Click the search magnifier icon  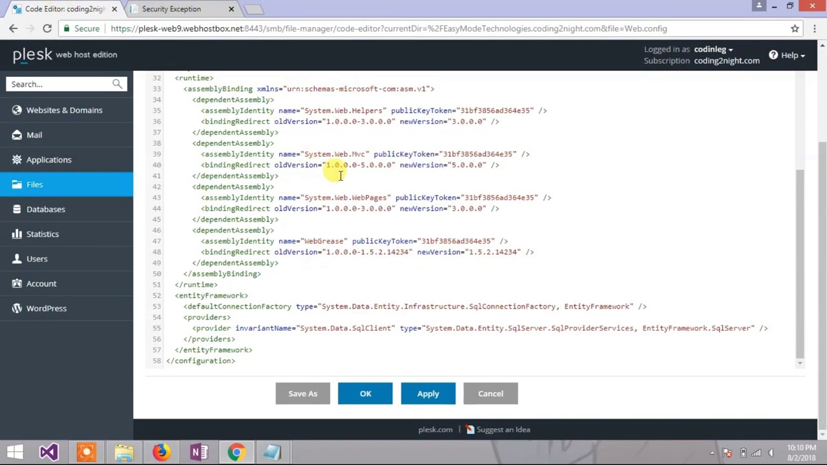tap(117, 84)
